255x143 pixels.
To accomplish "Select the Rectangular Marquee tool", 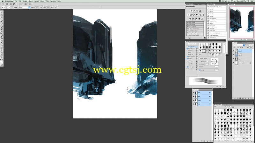I will click(2, 15).
